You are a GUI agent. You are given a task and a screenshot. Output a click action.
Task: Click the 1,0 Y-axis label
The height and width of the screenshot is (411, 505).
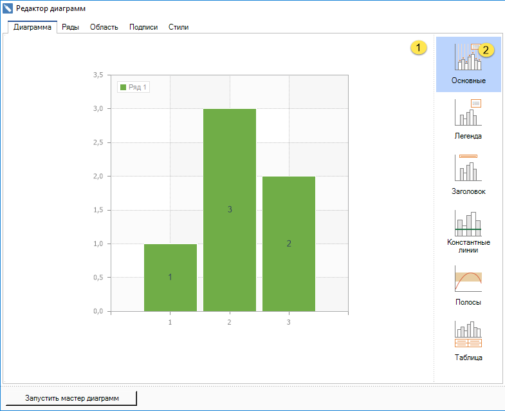98,244
